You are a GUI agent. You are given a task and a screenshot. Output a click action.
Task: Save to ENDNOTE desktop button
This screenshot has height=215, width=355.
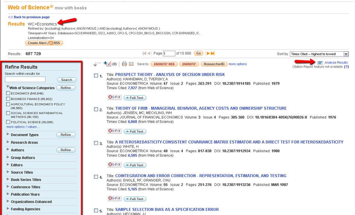click(x=189, y=64)
